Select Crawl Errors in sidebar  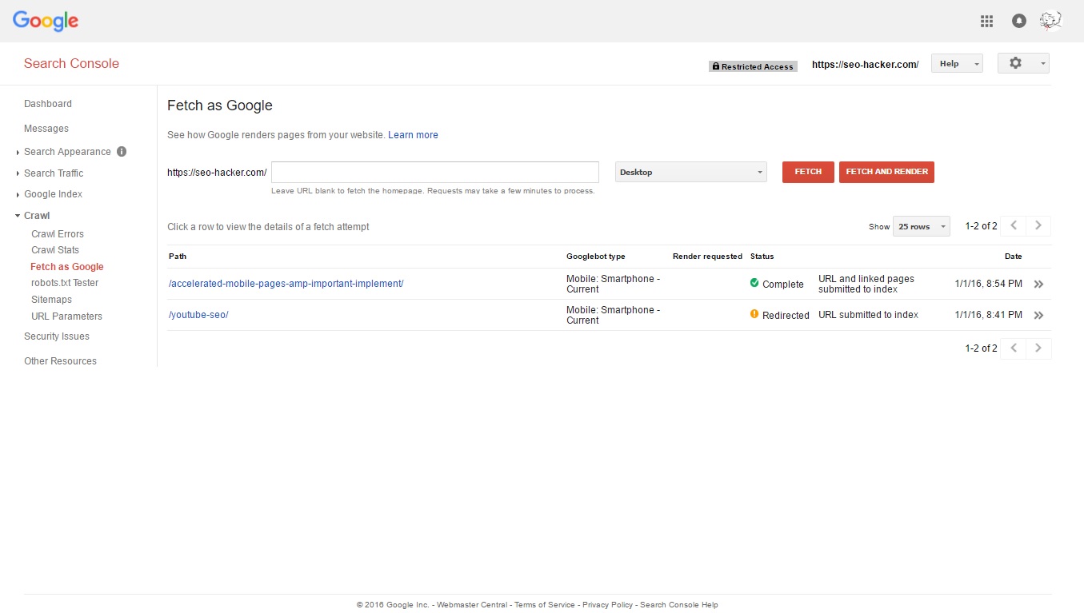(x=58, y=234)
